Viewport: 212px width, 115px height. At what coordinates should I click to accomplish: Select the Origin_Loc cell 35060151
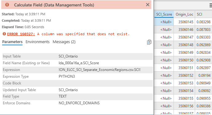(x=184, y=68)
